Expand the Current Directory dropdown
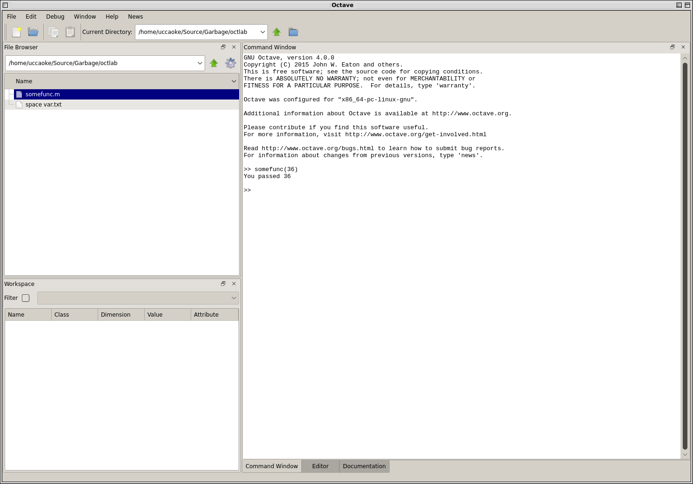 pyautogui.click(x=262, y=32)
